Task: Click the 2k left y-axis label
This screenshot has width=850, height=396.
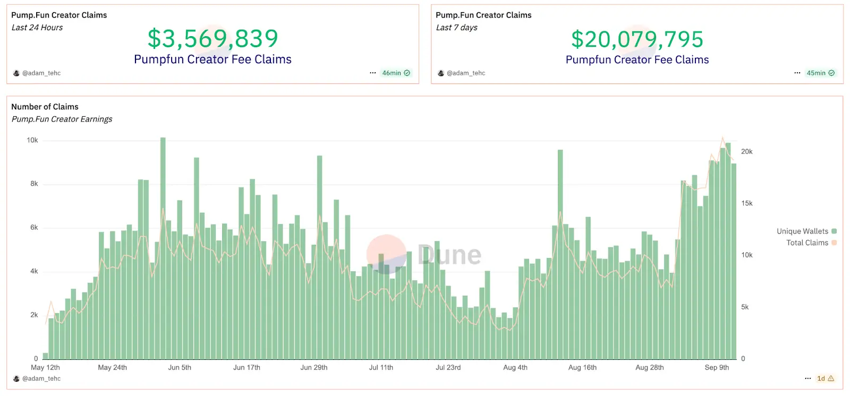Action: coord(34,315)
